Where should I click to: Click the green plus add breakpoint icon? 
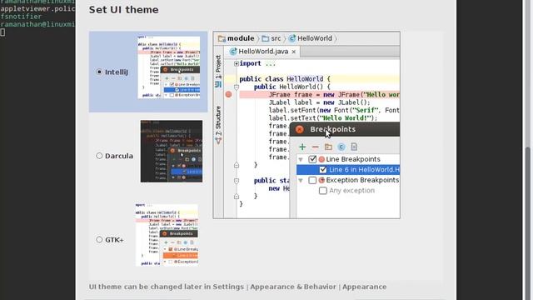pyautogui.click(x=302, y=147)
